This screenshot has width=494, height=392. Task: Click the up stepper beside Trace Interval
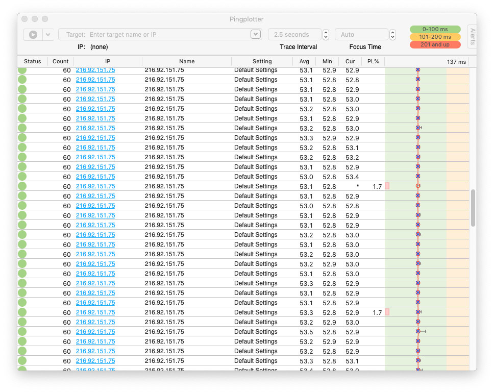pyautogui.click(x=326, y=32)
